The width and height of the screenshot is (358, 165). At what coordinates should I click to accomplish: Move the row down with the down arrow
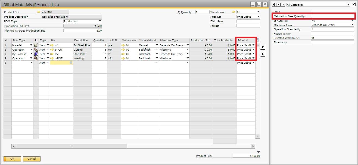coord(263,54)
